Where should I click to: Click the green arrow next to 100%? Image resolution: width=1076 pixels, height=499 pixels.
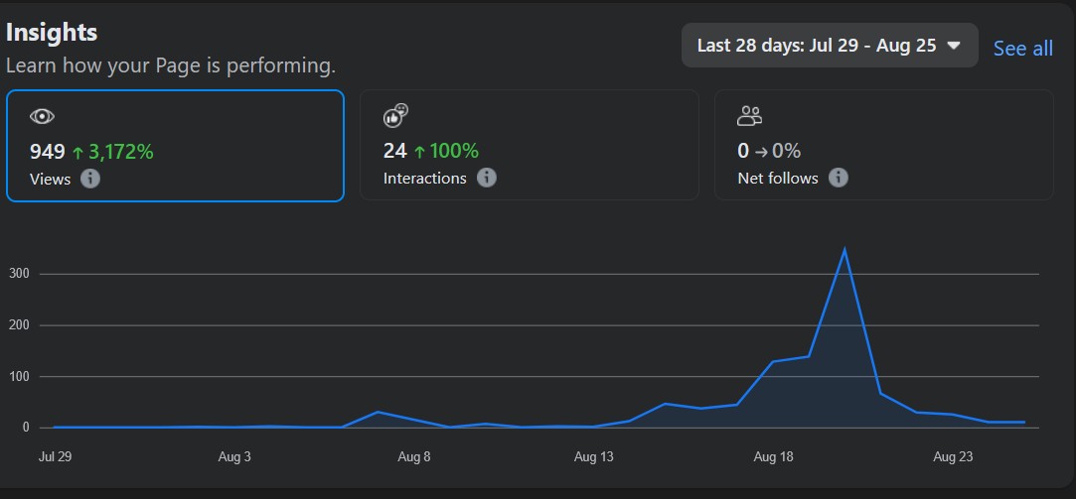click(419, 152)
